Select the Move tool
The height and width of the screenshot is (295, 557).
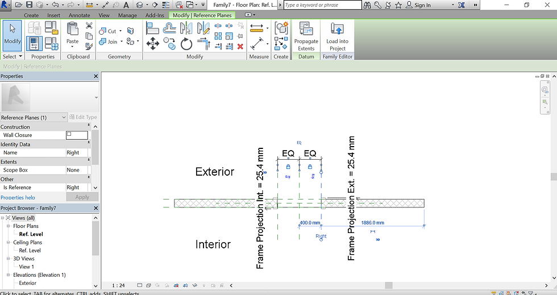[x=152, y=44]
